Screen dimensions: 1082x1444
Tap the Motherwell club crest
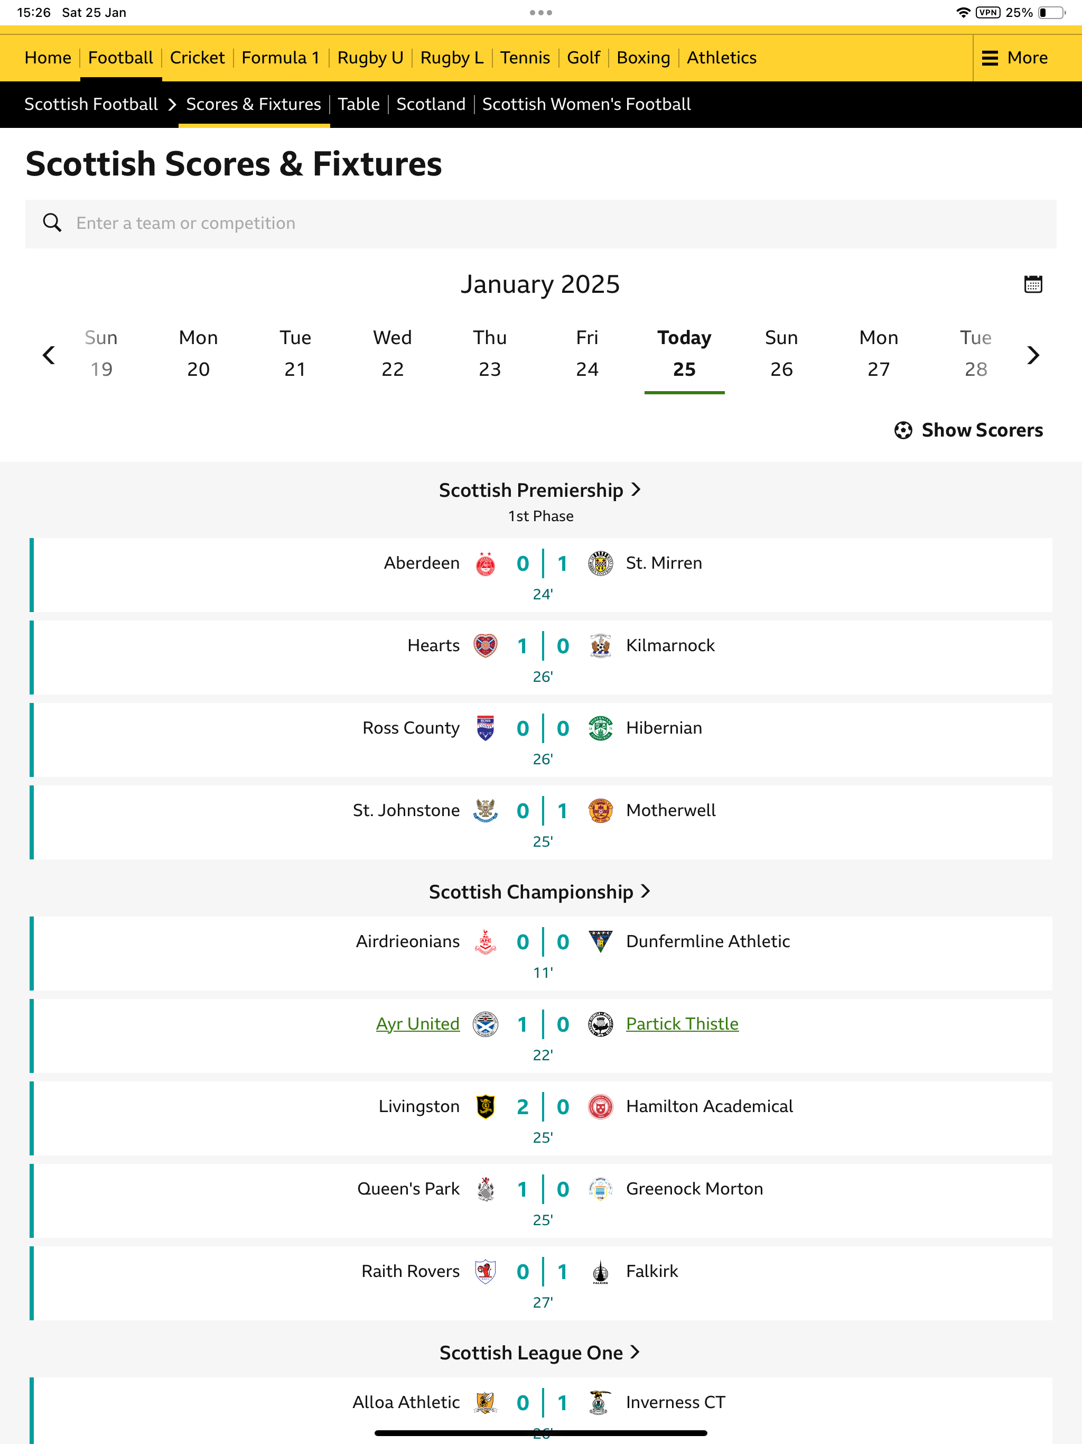[x=600, y=810]
